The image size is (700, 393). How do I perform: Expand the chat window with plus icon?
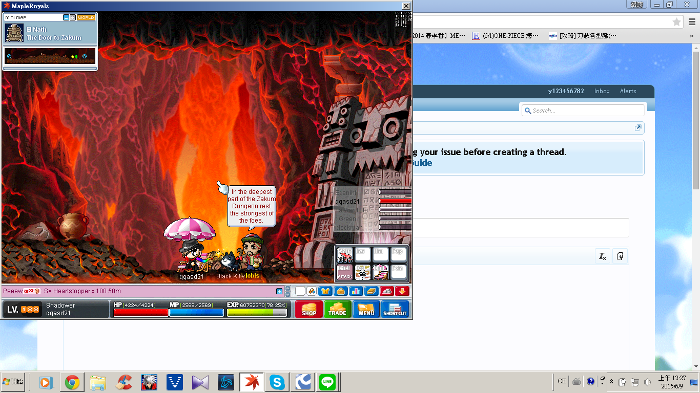pyautogui.click(x=279, y=291)
